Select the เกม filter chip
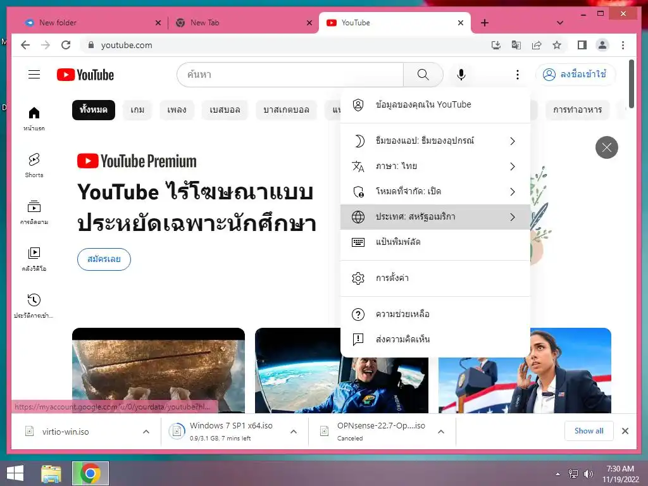The width and height of the screenshot is (648, 486). (x=137, y=109)
